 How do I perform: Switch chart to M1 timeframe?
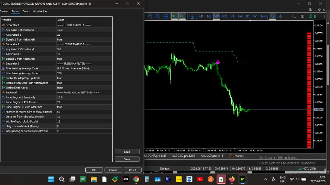pyautogui.click(x=201, y=16)
